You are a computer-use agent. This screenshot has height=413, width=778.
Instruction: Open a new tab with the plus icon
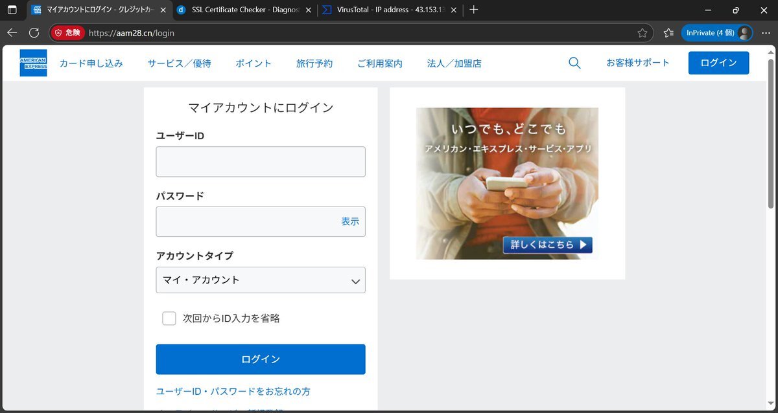[474, 10]
